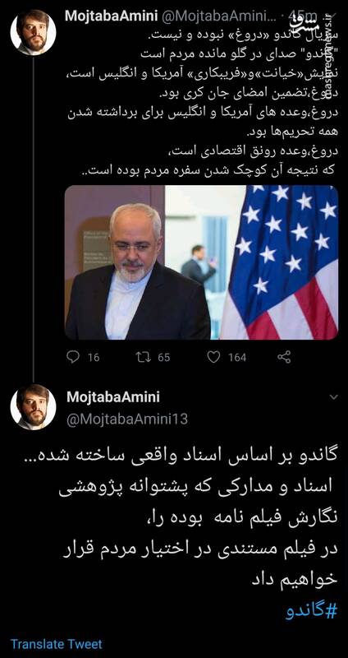View the 164 likes count
Screen dimensions: 348x658
(237, 358)
